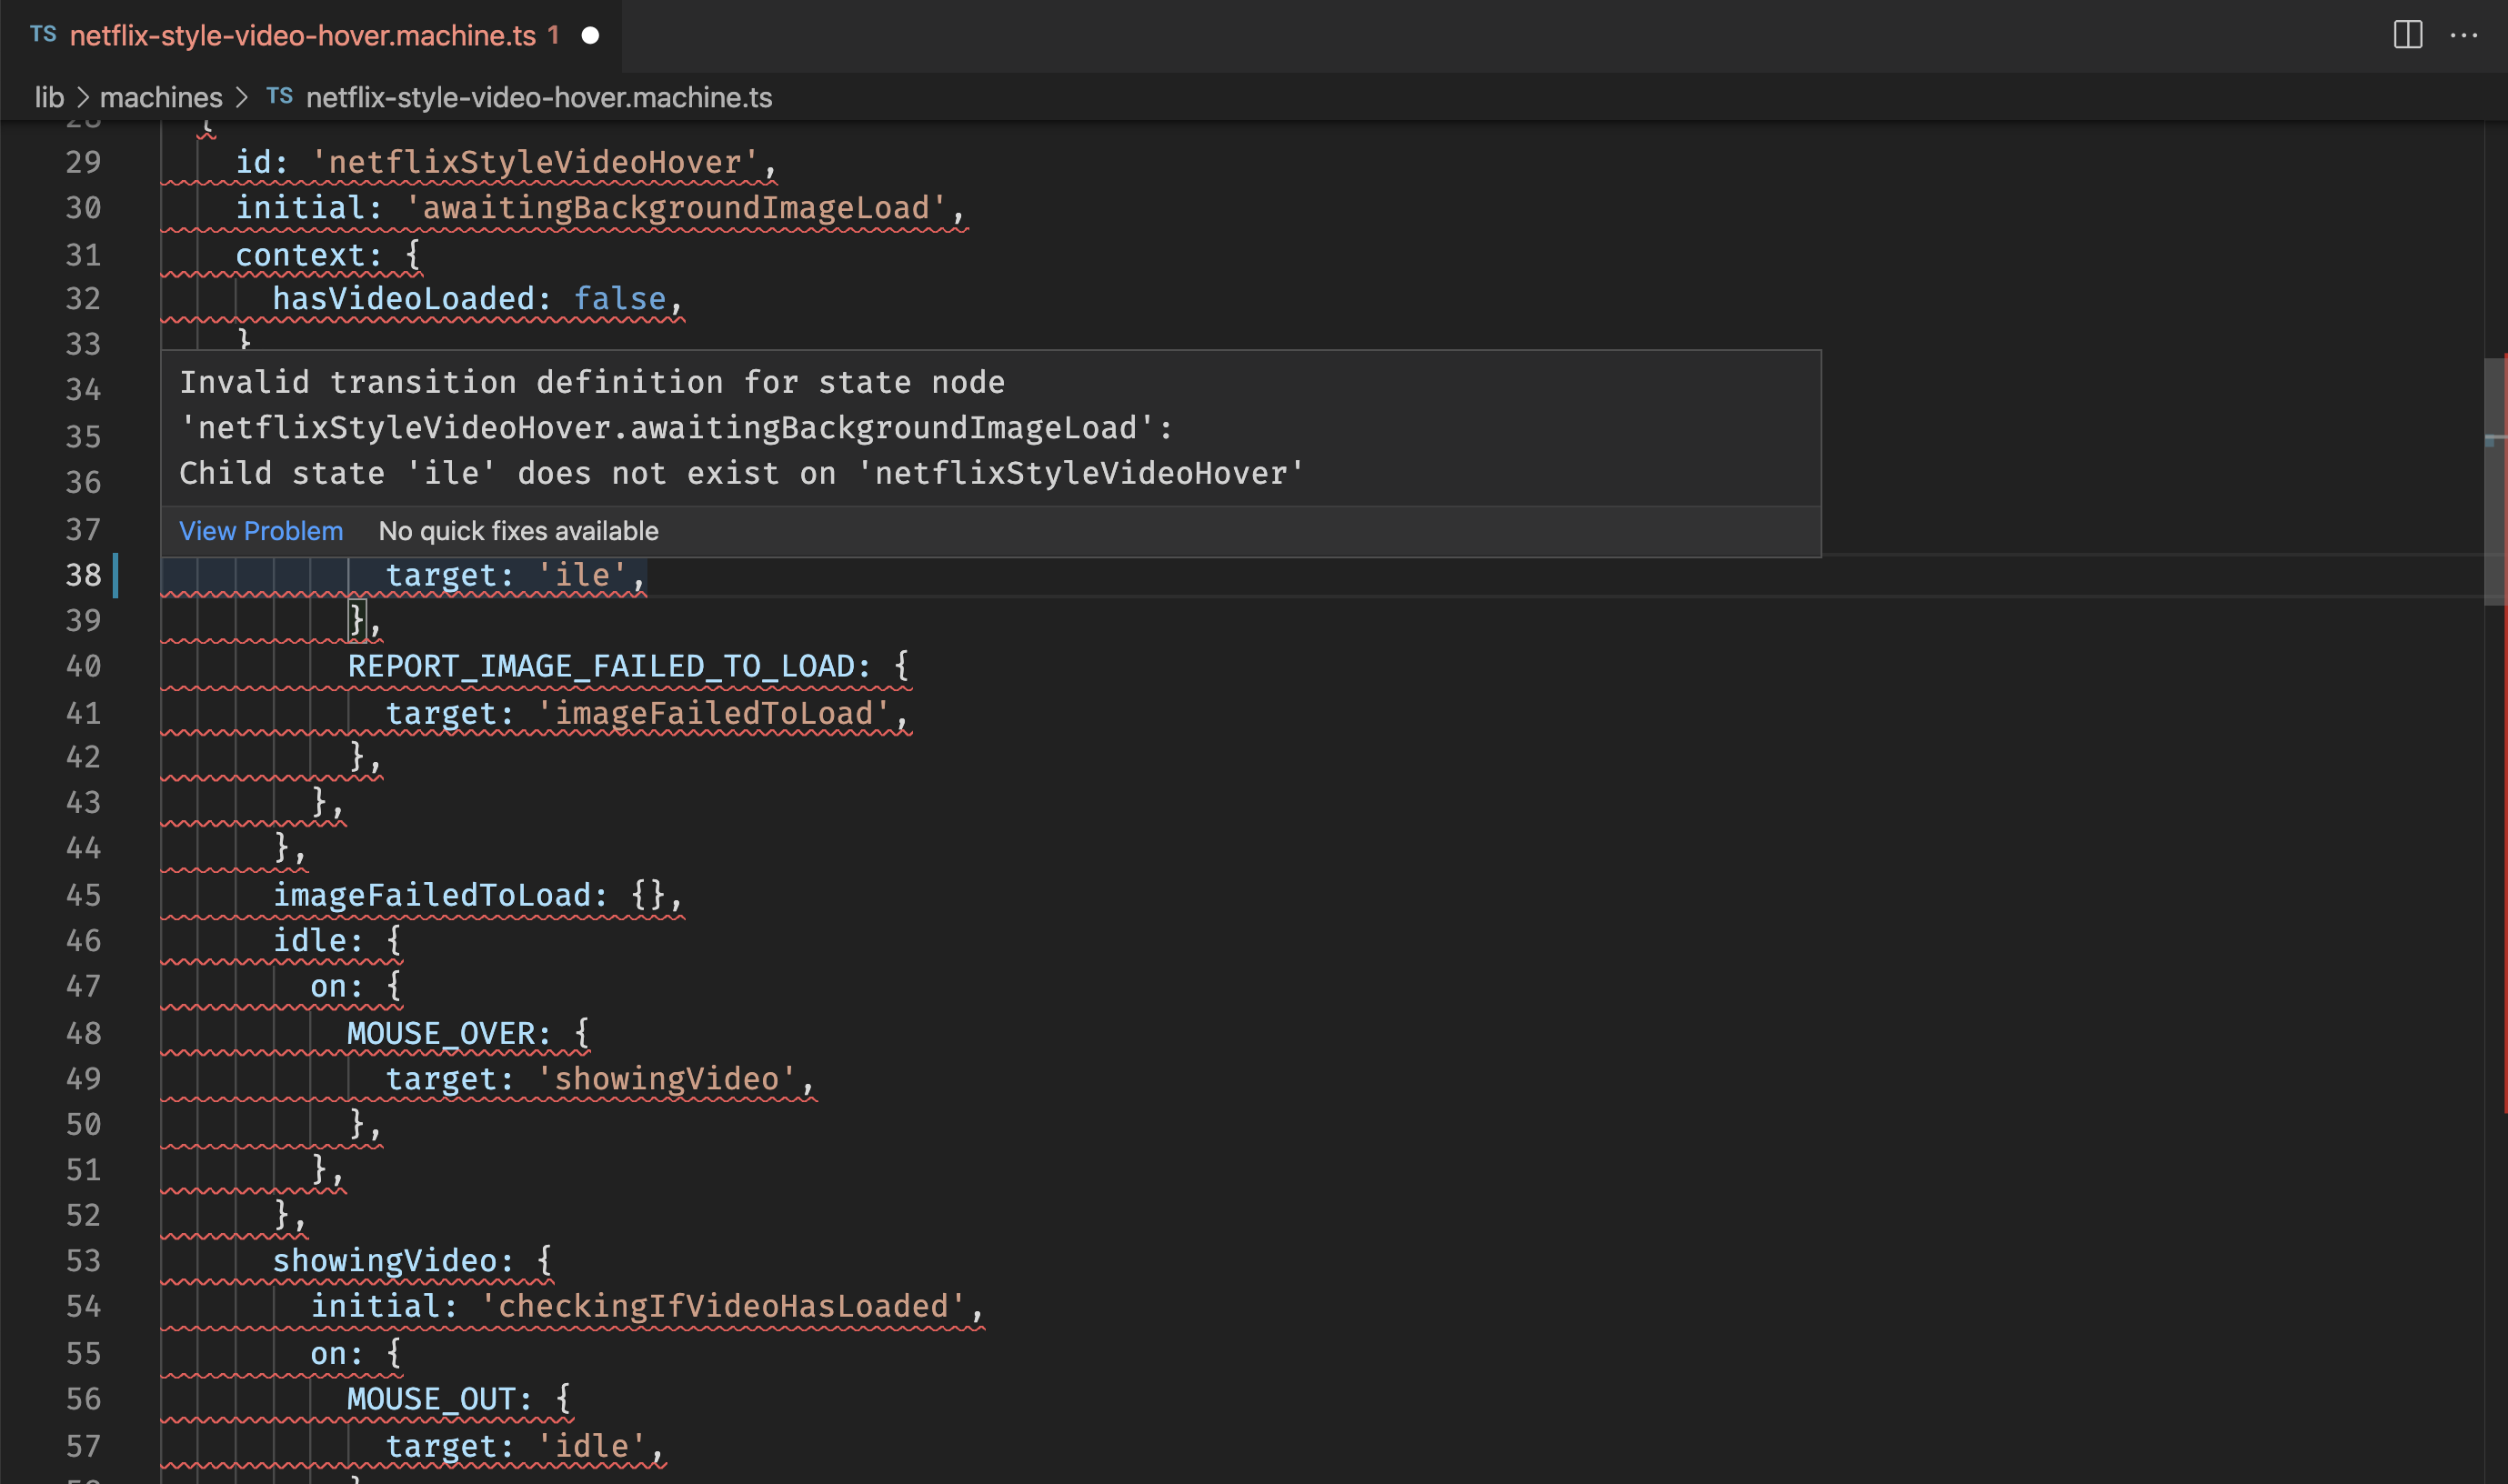
Task: Click the error message text in the hover popup
Action: point(740,428)
